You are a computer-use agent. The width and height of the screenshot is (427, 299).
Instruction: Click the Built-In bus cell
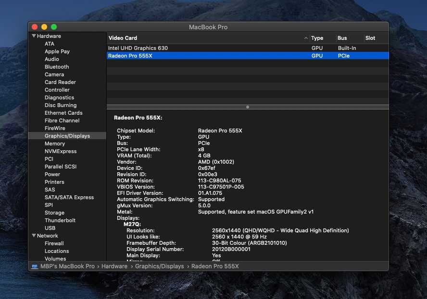click(347, 48)
